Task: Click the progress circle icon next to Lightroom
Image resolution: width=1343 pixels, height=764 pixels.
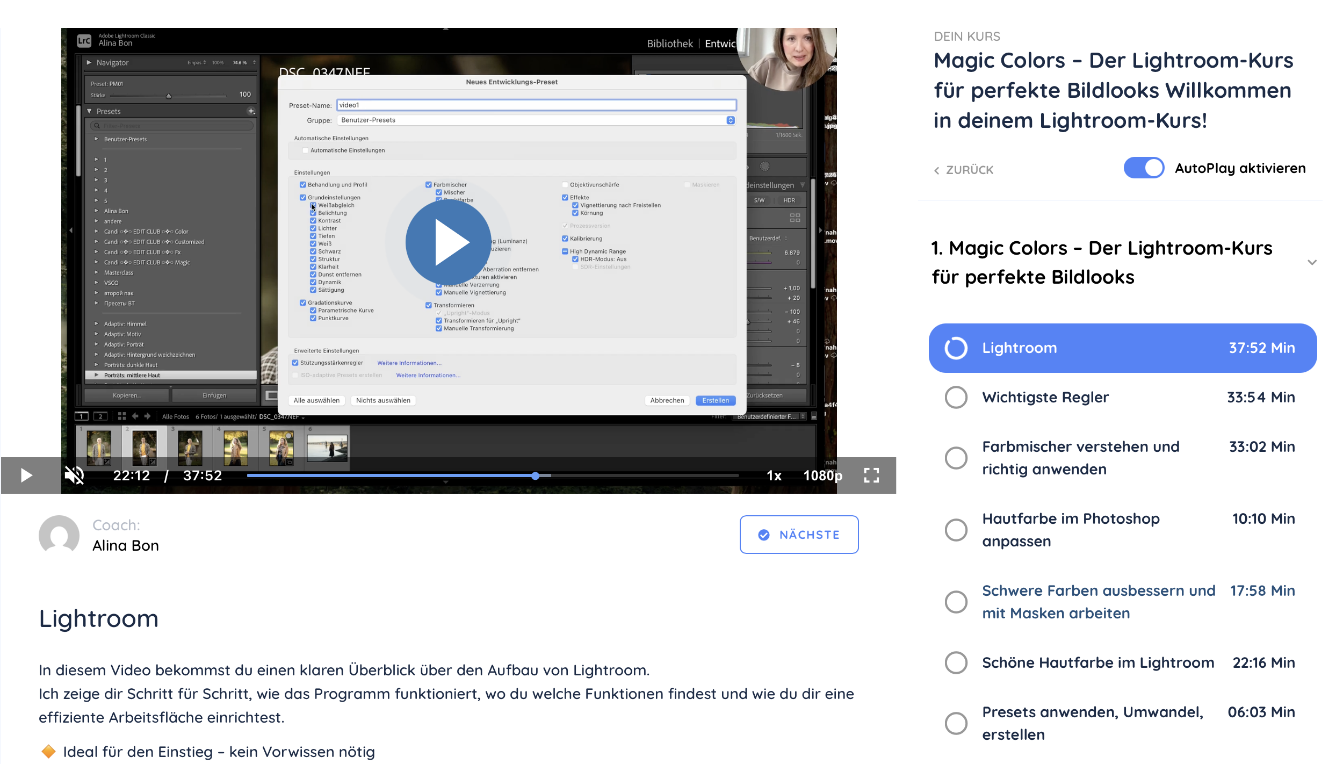Action: 956,348
